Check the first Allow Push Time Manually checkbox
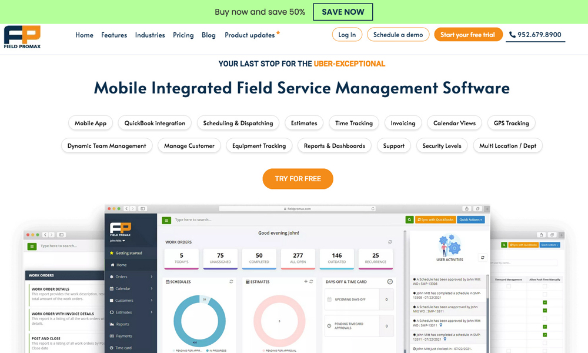The image size is (588, 353). click(x=544, y=287)
